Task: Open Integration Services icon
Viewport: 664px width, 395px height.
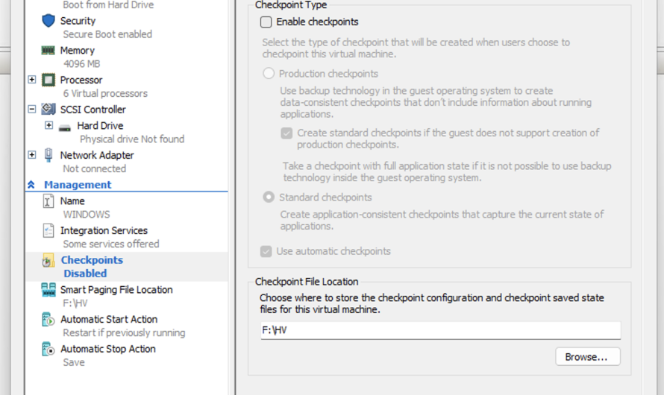Action: tap(48, 231)
